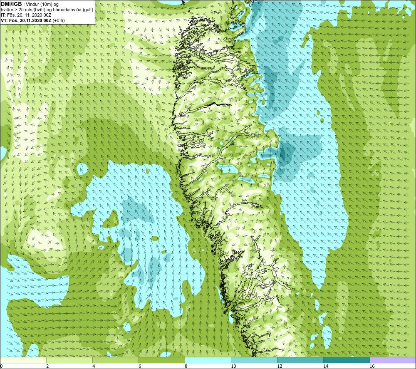Choose the dark green 6–8 legend swatch
Image resolution: width=416 pixels, height=369 pixels.
(161, 360)
